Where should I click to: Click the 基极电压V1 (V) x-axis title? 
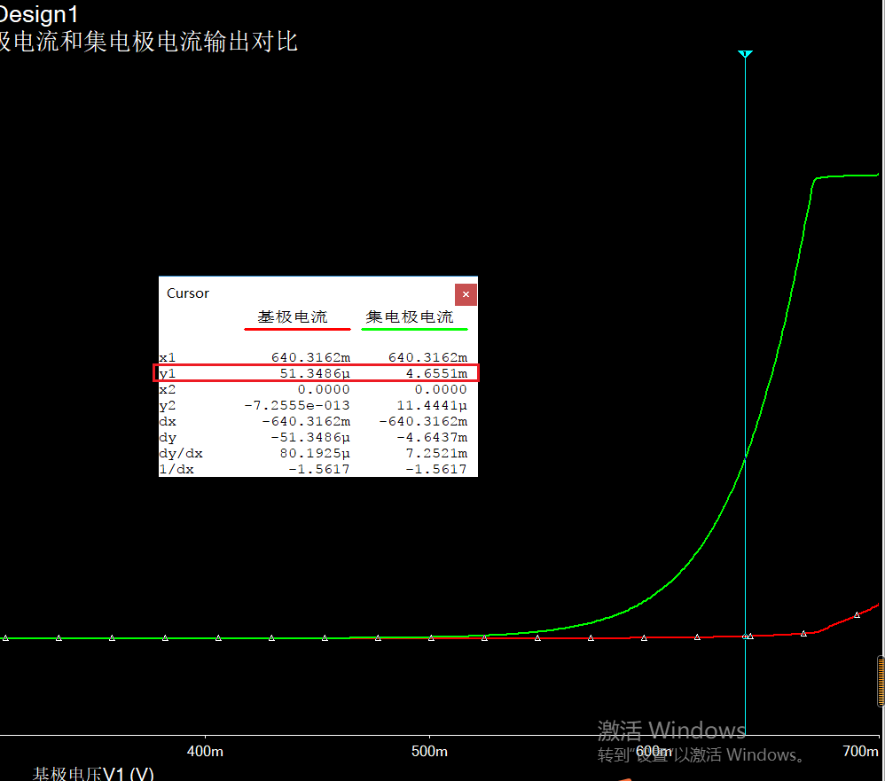[93, 773]
